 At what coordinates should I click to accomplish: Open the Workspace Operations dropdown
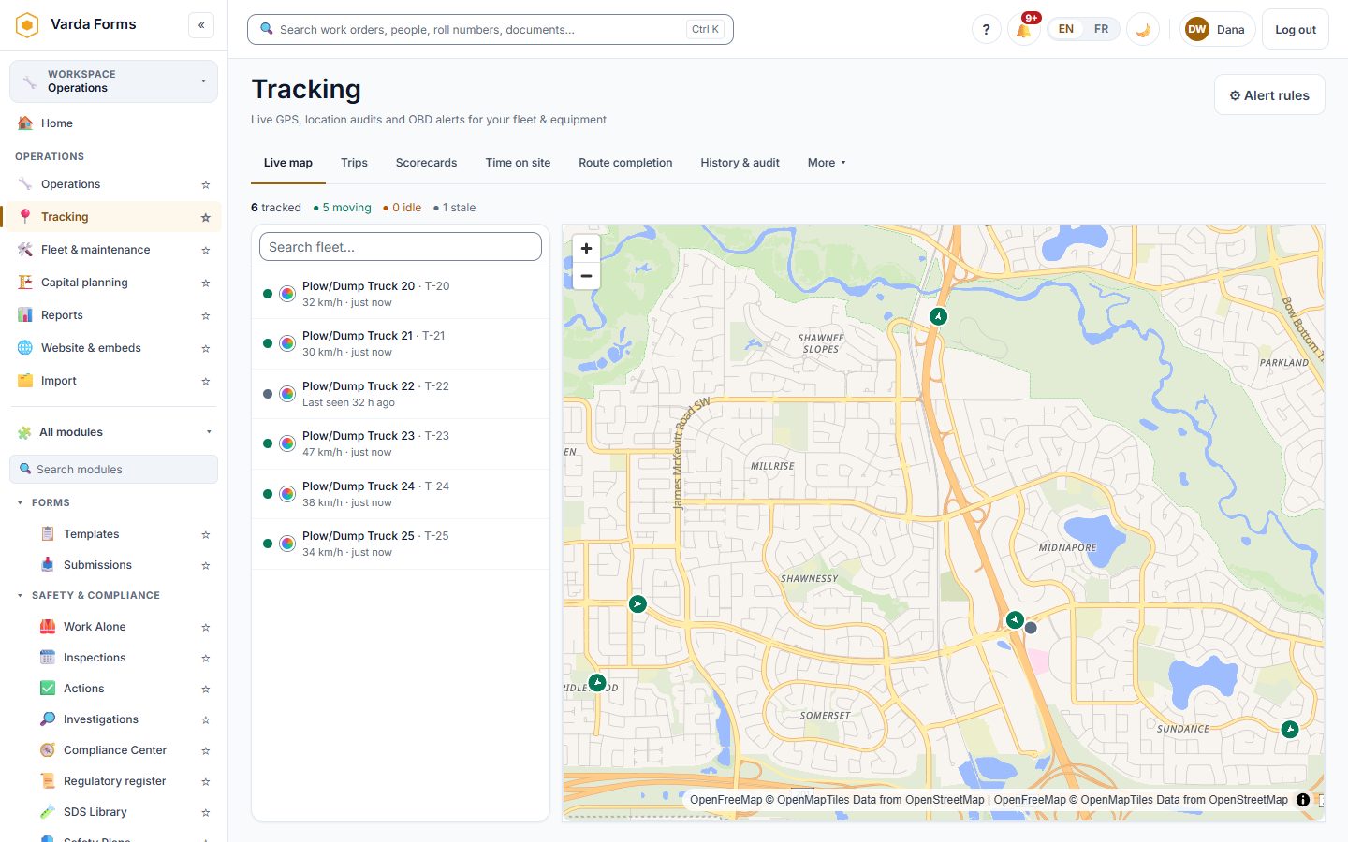(113, 81)
